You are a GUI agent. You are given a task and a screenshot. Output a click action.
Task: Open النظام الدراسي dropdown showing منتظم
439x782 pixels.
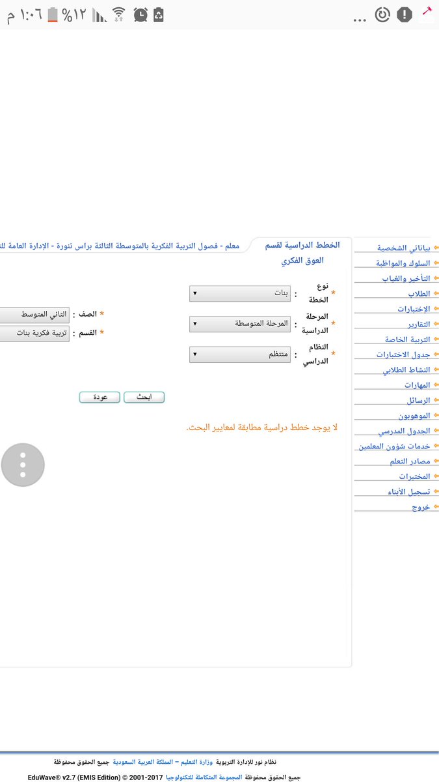click(240, 355)
